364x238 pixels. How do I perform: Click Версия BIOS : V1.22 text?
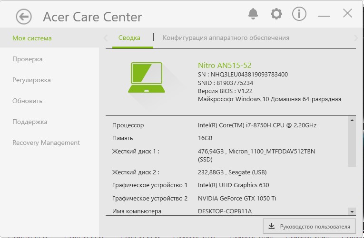(225, 91)
